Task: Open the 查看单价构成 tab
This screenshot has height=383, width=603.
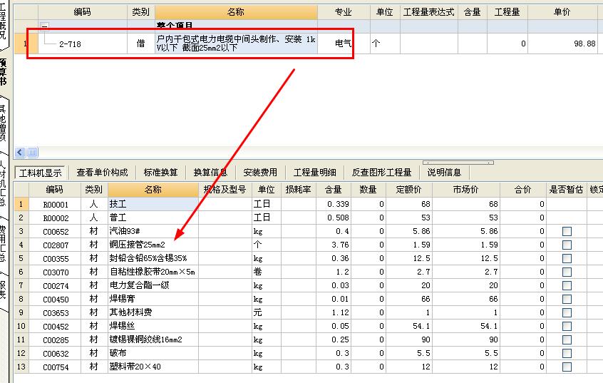Action: pyautogui.click(x=102, y=173)
